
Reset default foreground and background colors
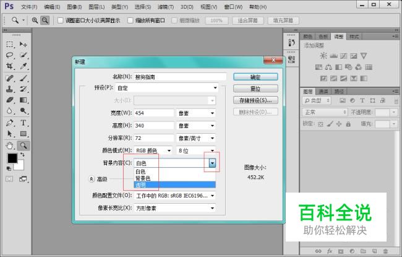tap(9, 168)
